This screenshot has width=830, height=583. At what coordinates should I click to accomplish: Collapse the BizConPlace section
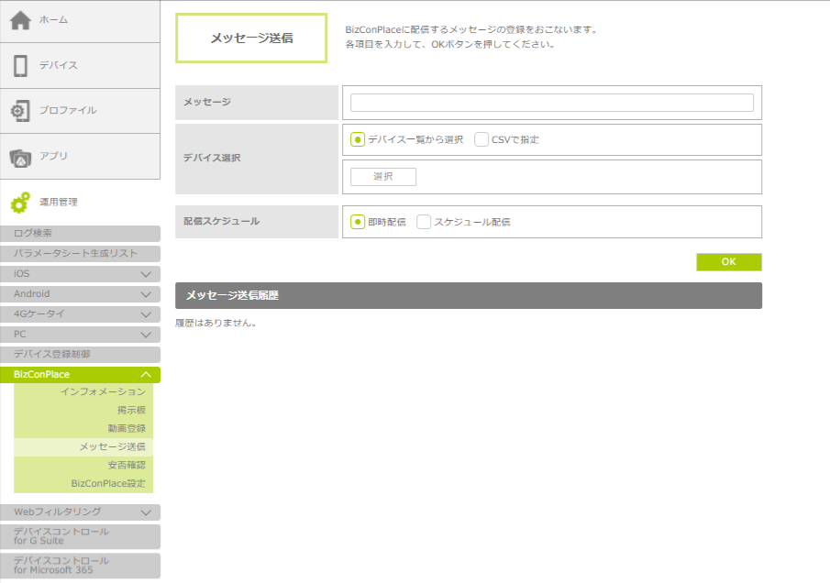[145, 375]
